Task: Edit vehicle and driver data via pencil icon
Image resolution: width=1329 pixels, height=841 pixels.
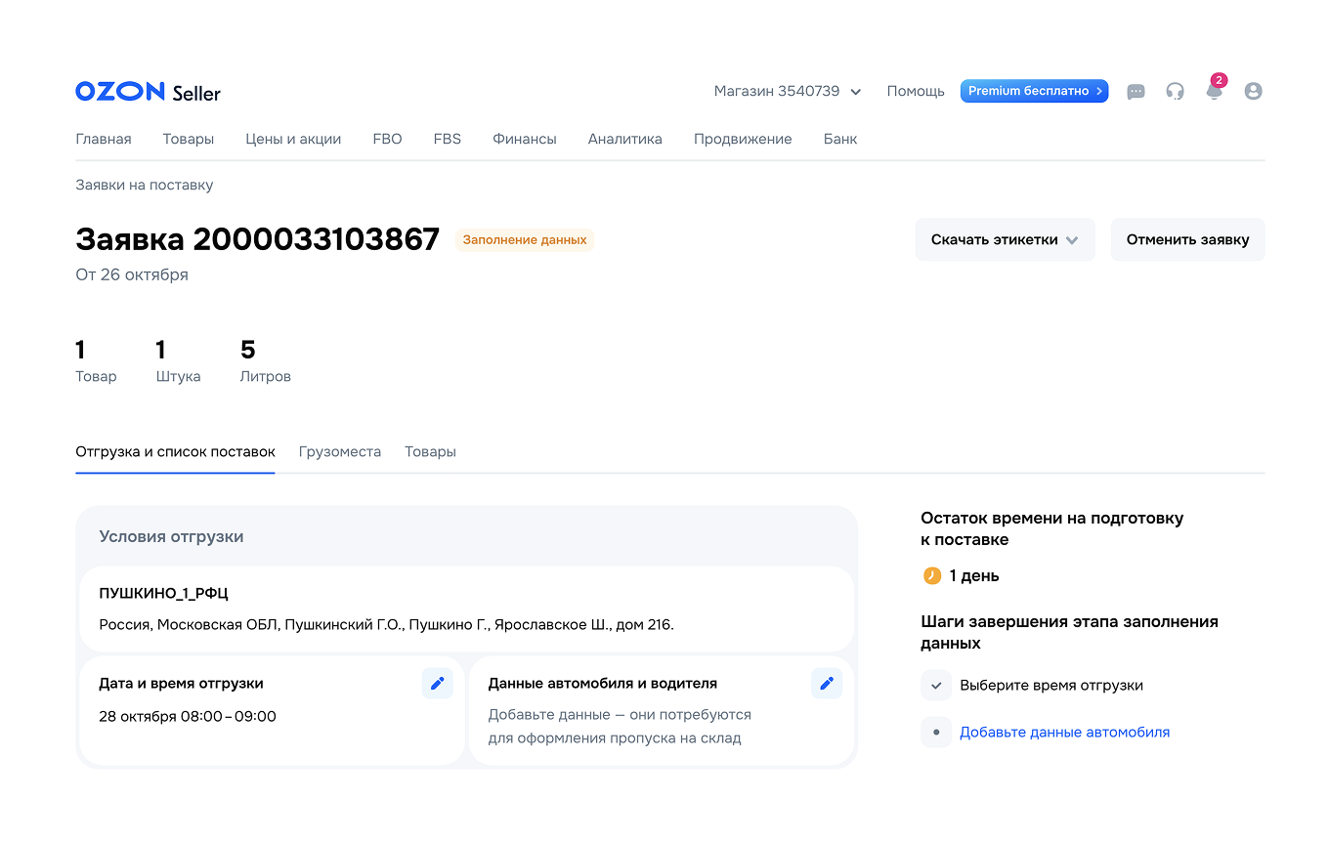Action: click(827, 684)
